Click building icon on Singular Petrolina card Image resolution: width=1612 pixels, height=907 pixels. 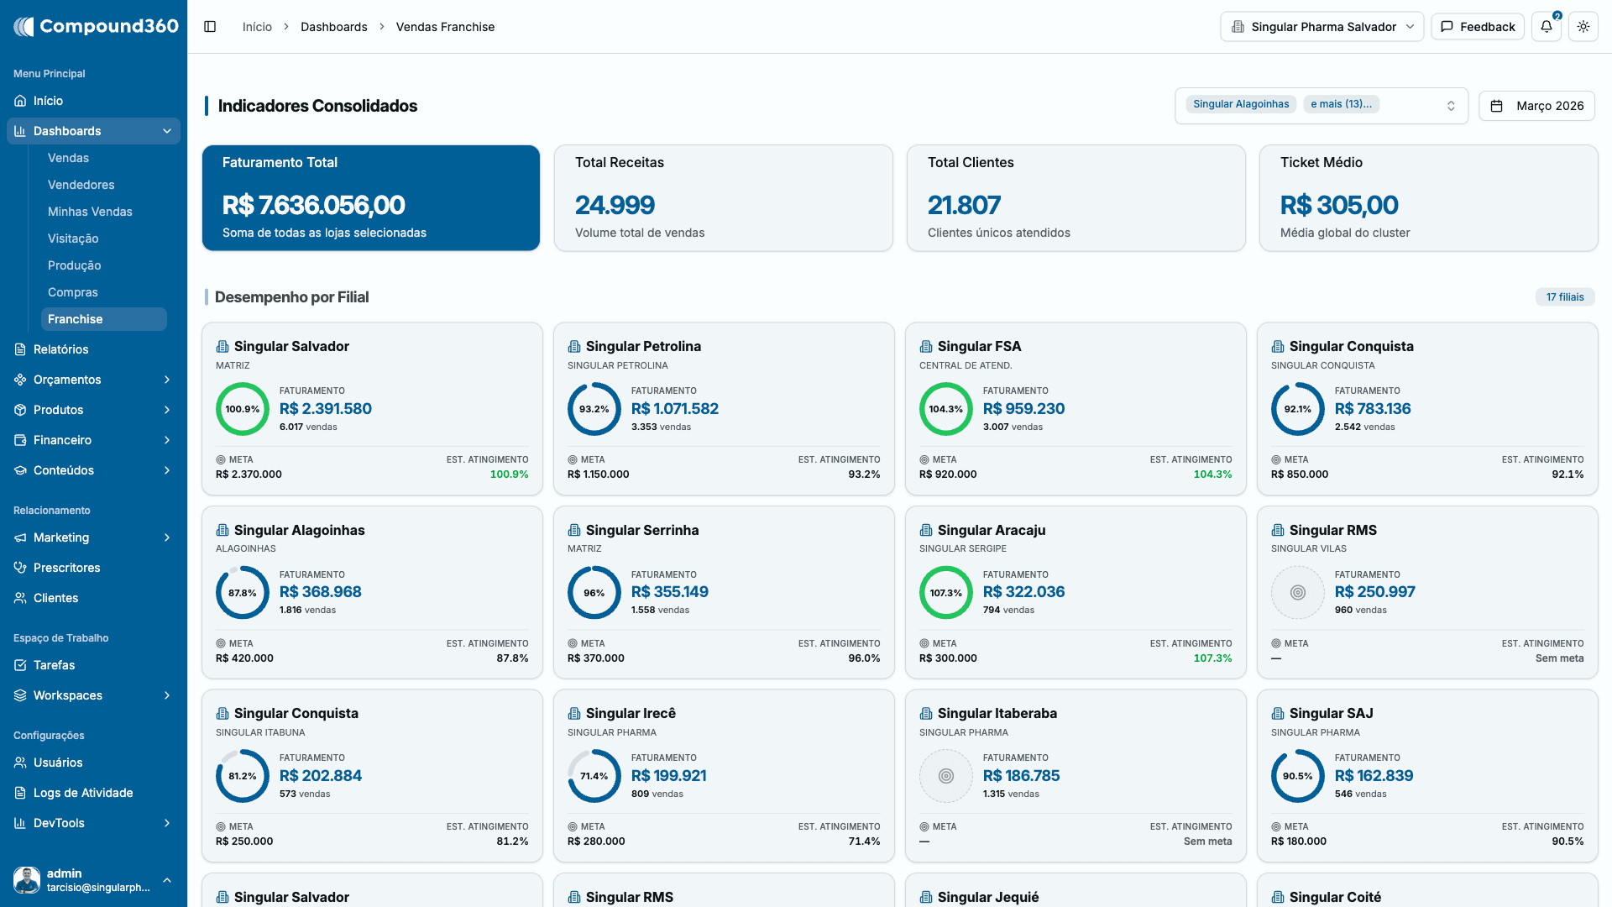click(574, 347)
